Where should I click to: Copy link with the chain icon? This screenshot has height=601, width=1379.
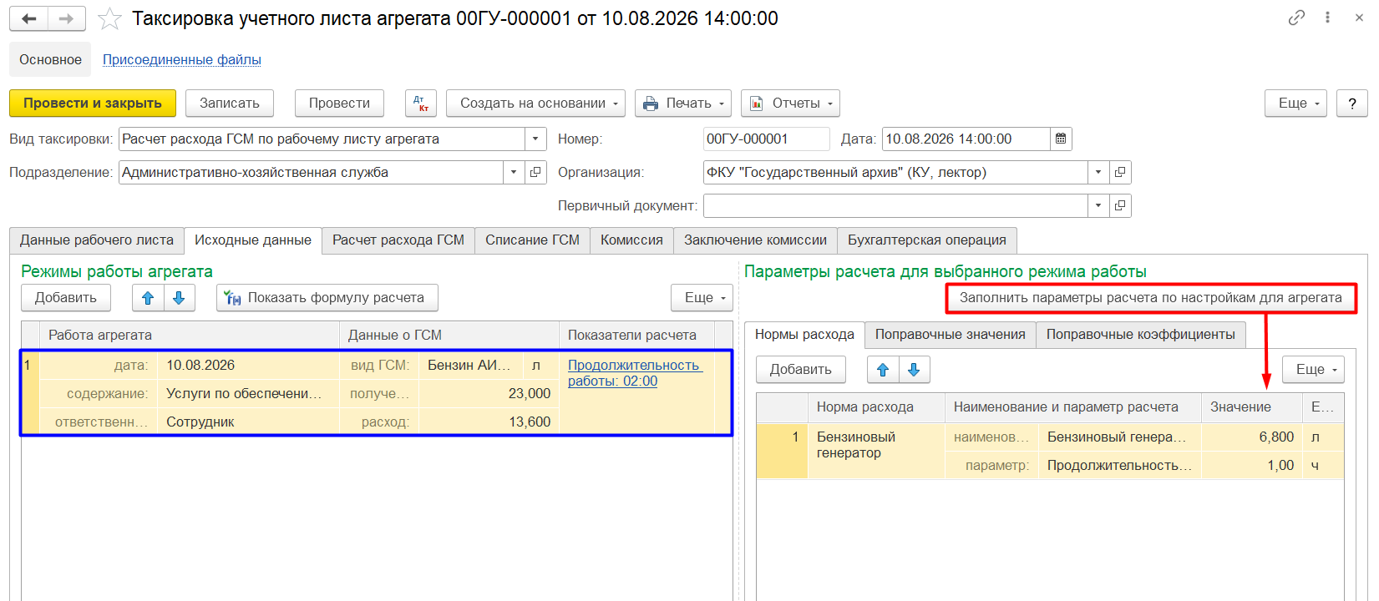coord(1296,18)
